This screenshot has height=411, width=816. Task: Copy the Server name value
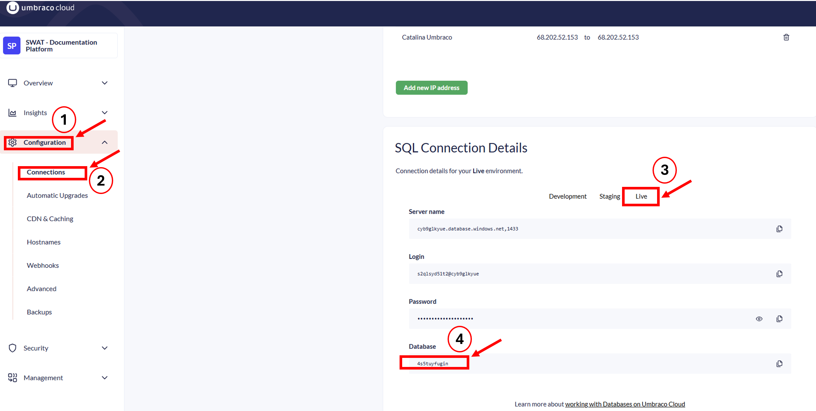click(779, 229)
